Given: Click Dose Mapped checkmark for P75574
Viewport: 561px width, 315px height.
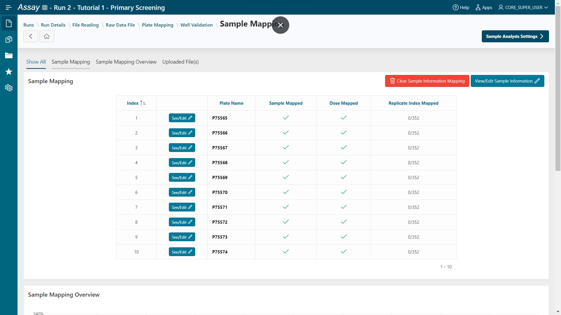Looking at the screenshot, I should tap(344, 251).
